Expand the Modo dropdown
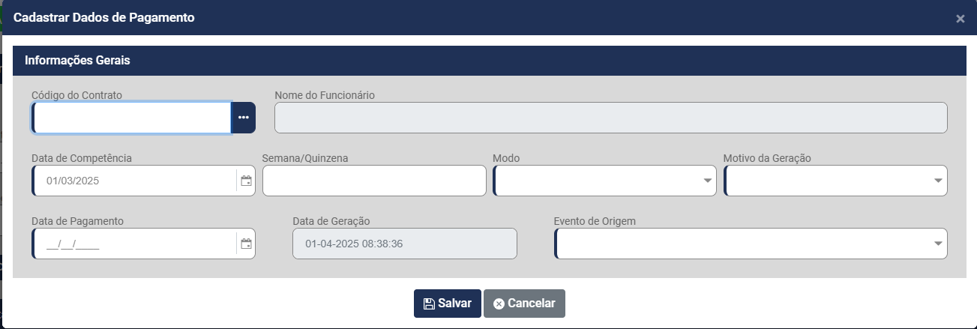Screen dimensions: 977x329 [x=707, y=181]
